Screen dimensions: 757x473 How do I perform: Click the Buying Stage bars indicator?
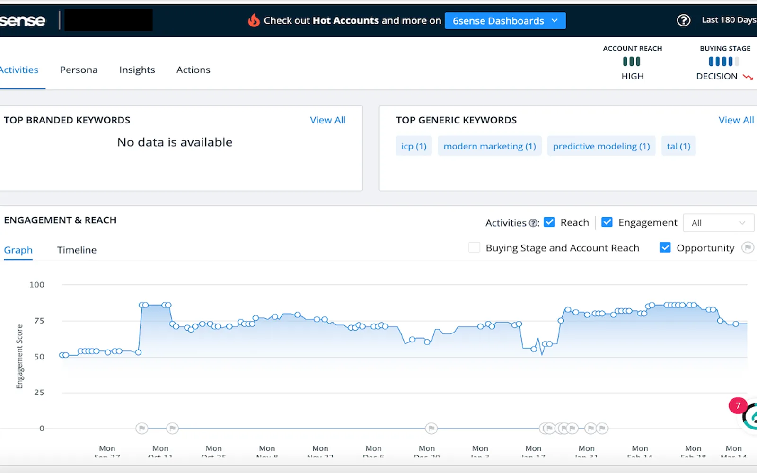(x=724, y=61)
